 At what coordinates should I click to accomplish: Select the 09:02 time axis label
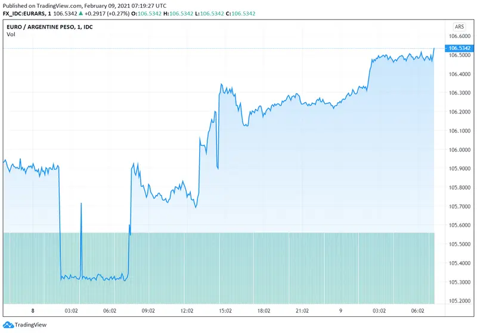pyautogui.click(x=148, y=310)
